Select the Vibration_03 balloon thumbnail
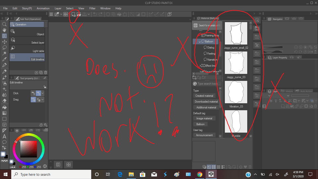The height and width of the screenshot is (179, 318). tap(236, 92)
